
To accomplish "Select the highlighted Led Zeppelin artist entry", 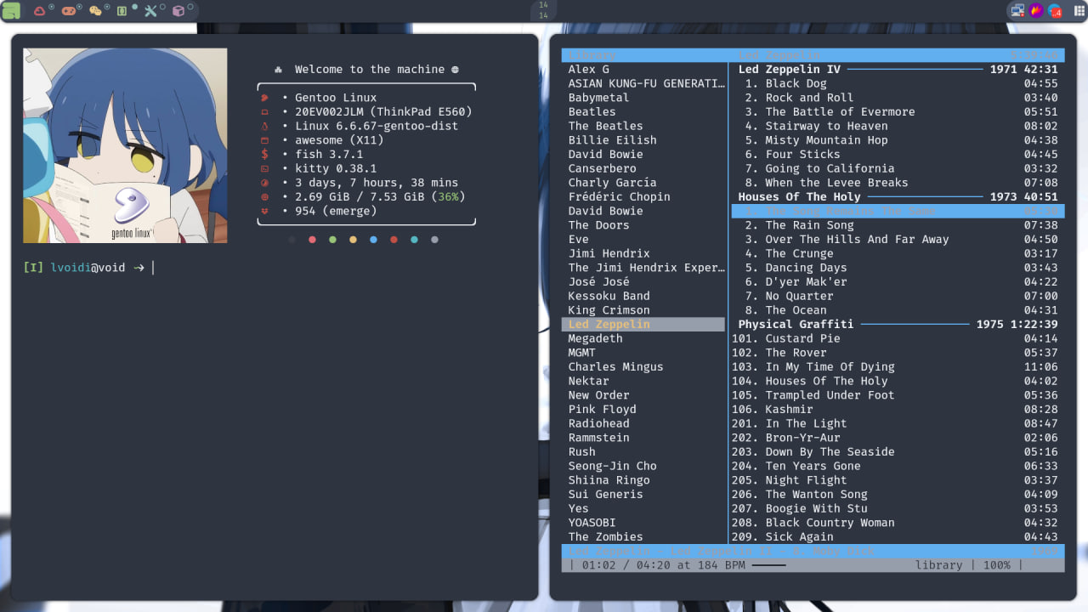I will (x=609, y=324).
